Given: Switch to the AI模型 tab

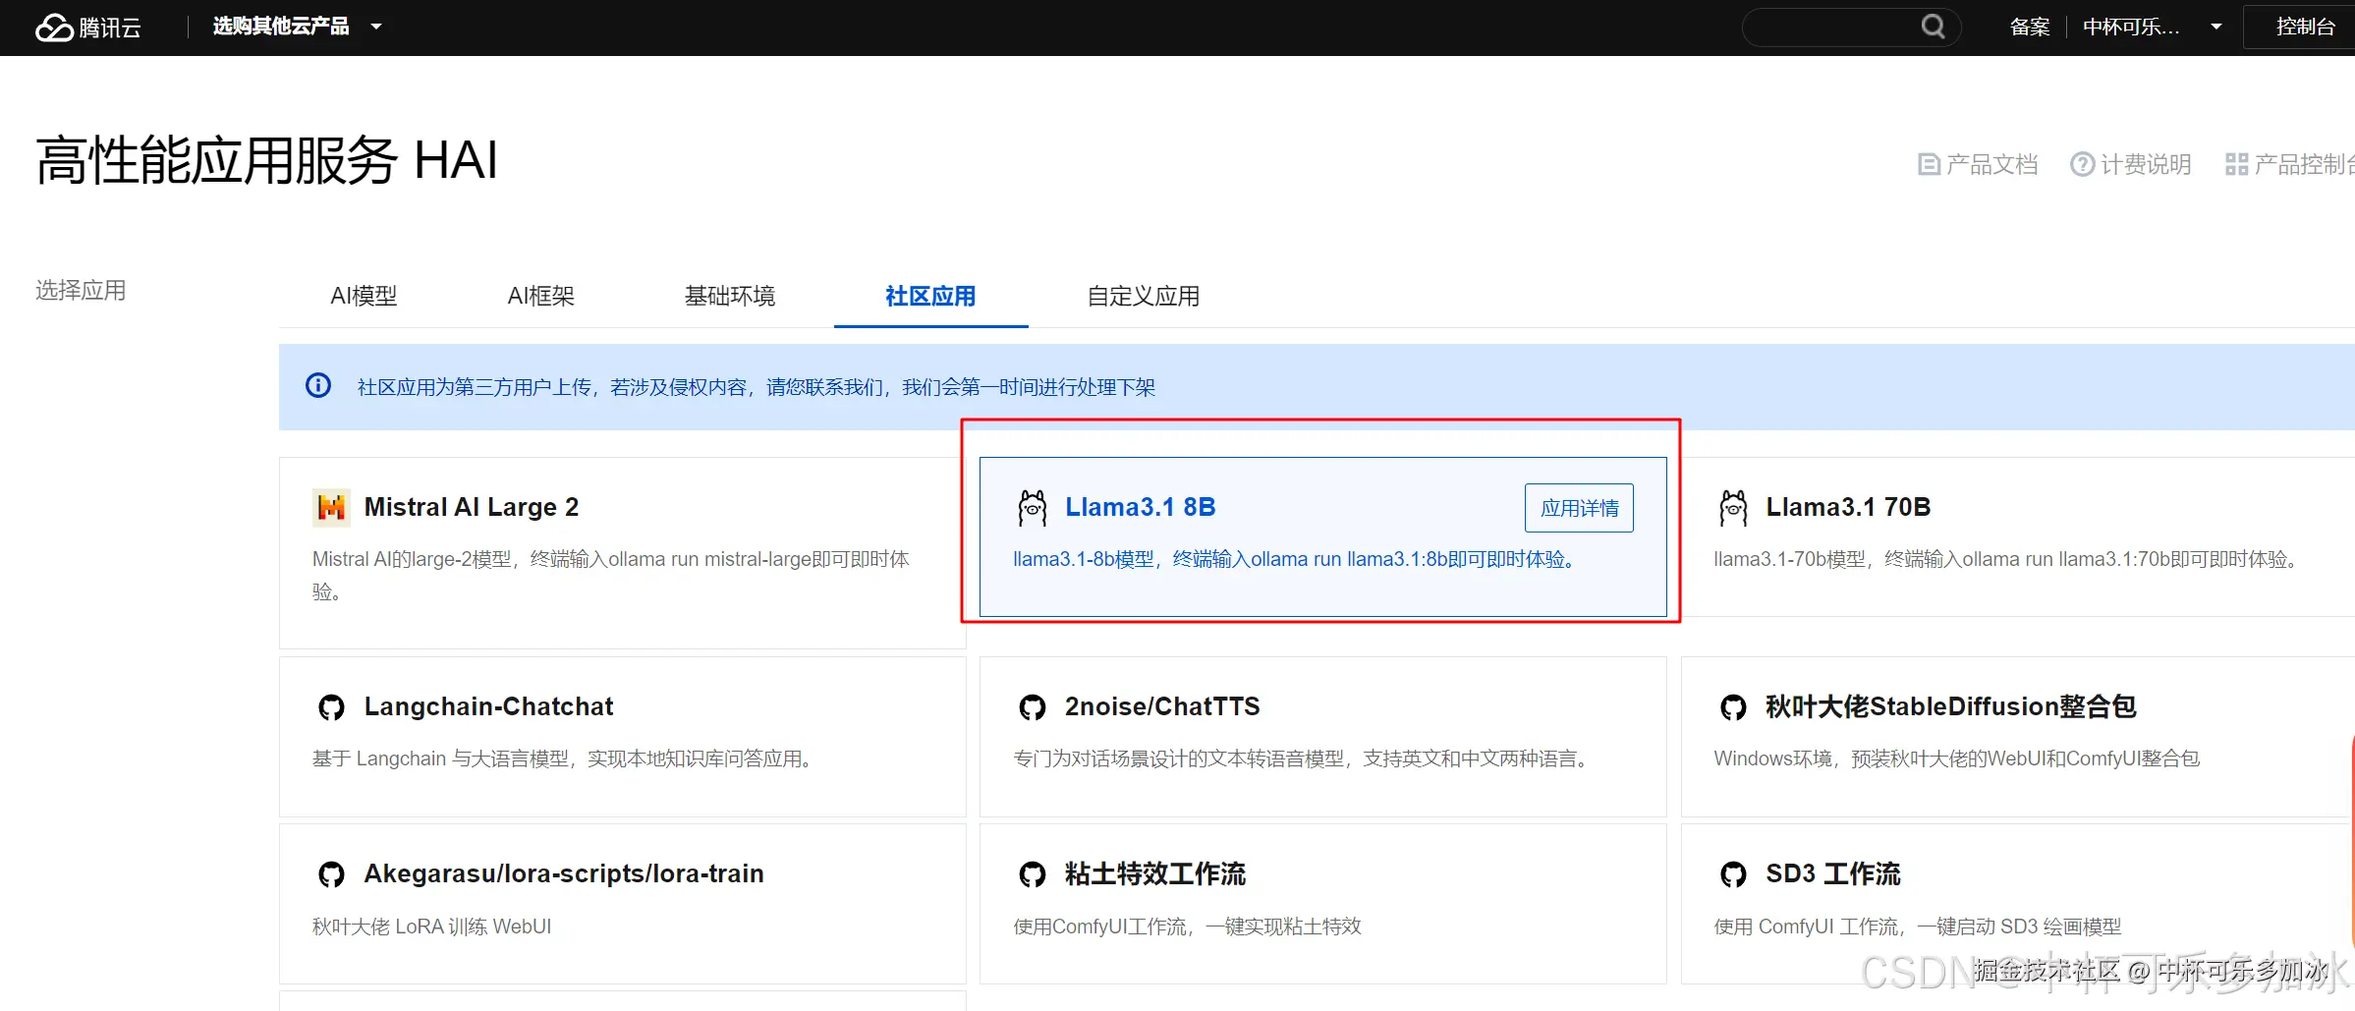Looking at the screenshot, I should coord(364,296).
